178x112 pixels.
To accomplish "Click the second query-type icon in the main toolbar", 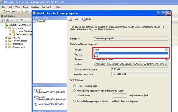I will point(27,12).
